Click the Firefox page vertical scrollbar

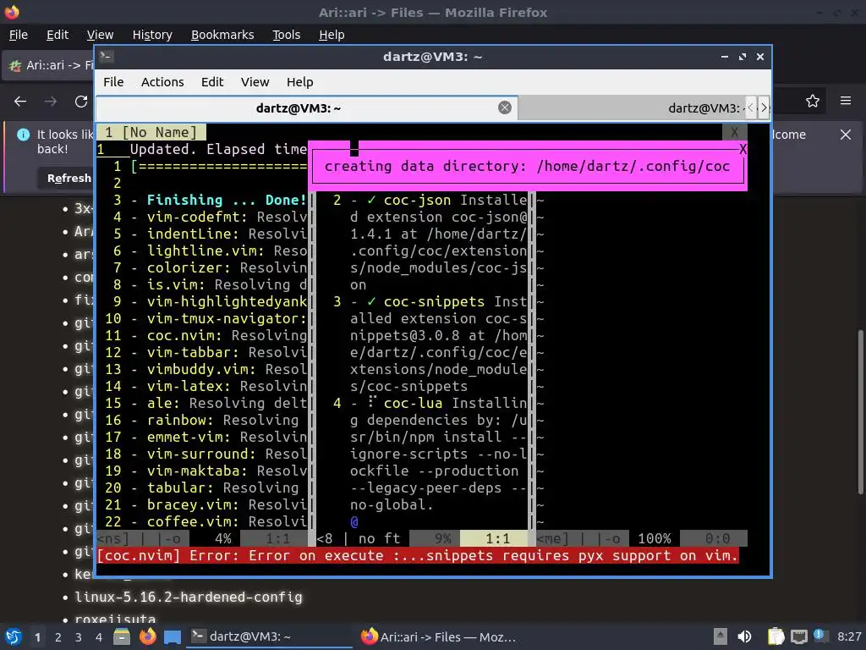coord(860,412)
